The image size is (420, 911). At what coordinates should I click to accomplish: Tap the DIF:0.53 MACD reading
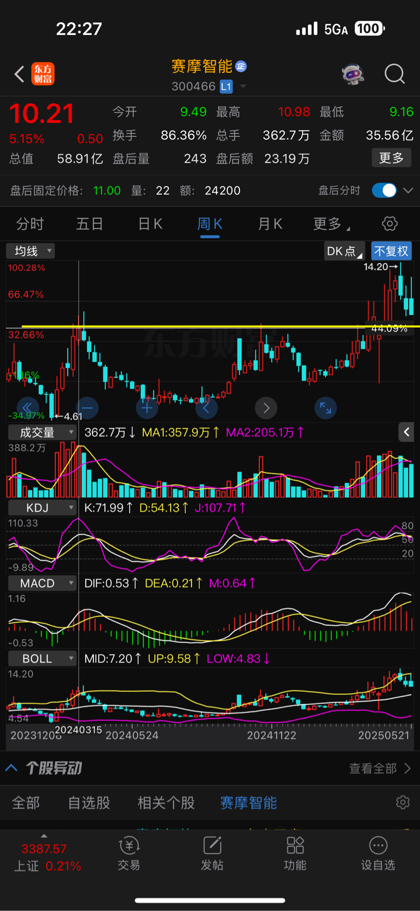tap(111, 583)
